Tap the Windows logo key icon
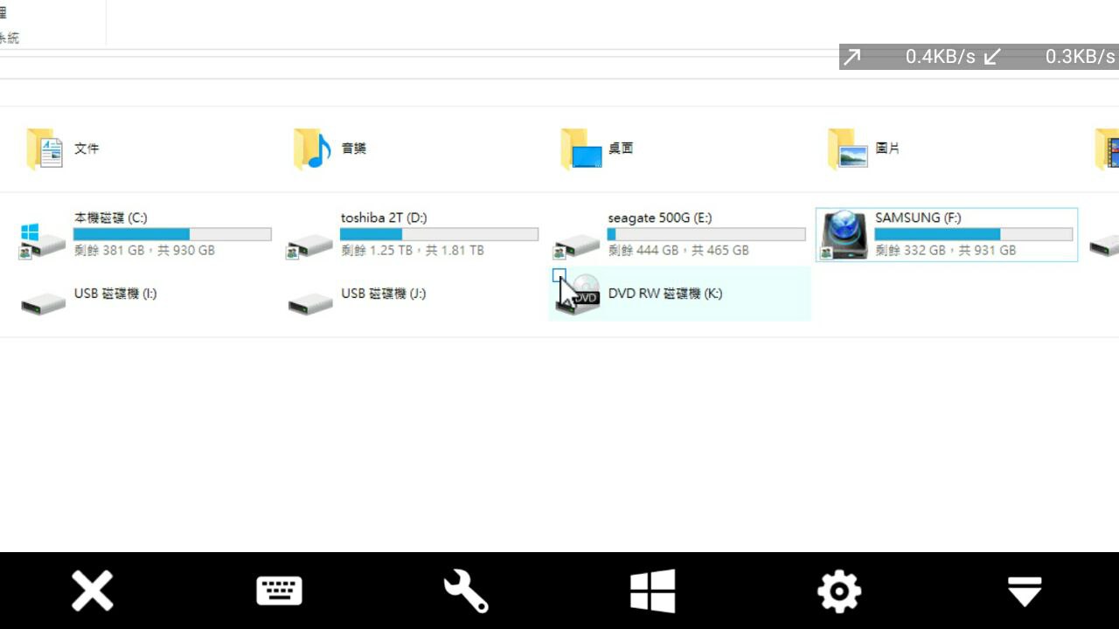 652,591
